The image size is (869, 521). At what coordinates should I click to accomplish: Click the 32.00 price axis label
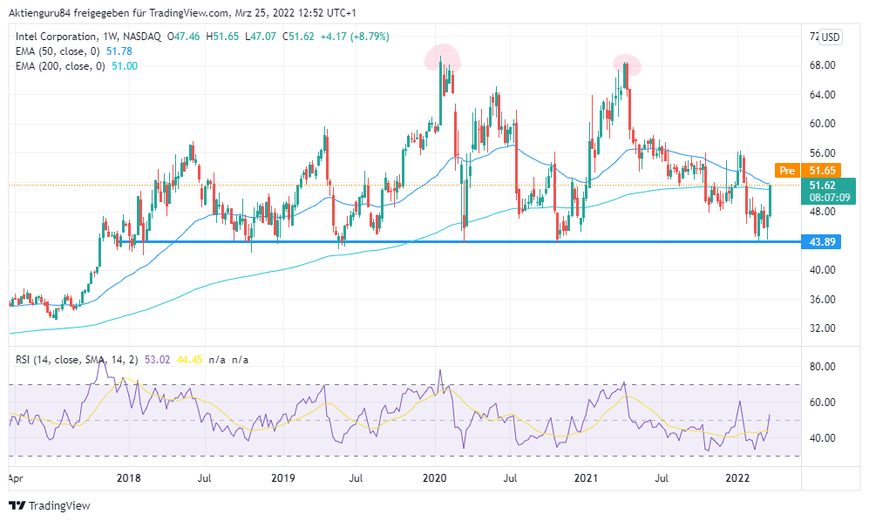click(x=823, y=328)
